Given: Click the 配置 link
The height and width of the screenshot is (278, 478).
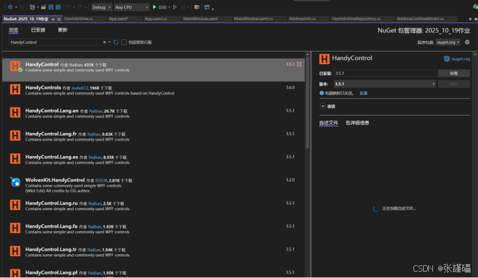Looking at the screenshot, I should (x=363, y=93).
